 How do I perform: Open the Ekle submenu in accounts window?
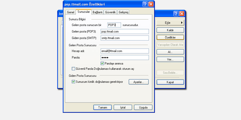click(x=170, y=23)
